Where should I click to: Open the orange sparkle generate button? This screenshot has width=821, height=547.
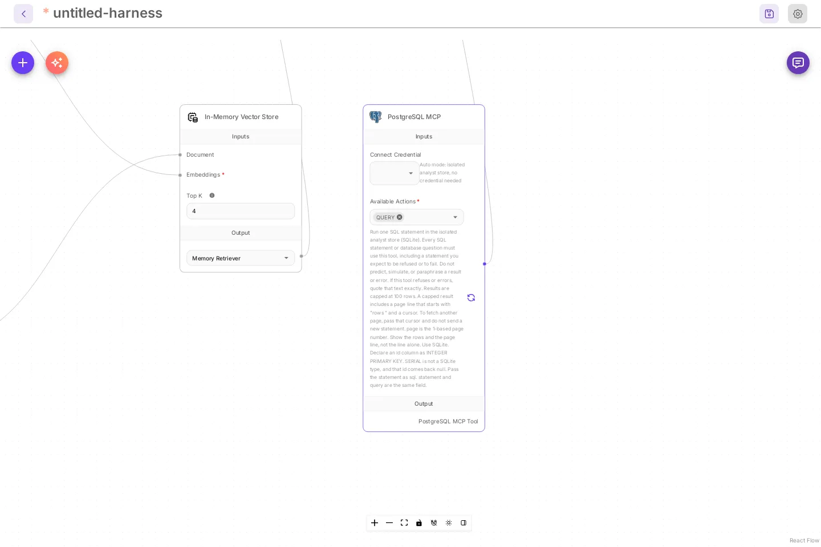pos(57,63)
